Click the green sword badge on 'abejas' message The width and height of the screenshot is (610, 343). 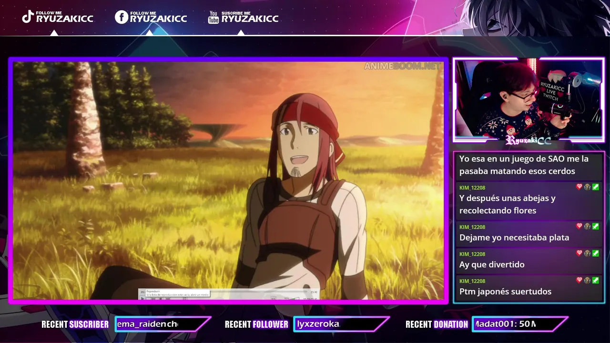596,187
